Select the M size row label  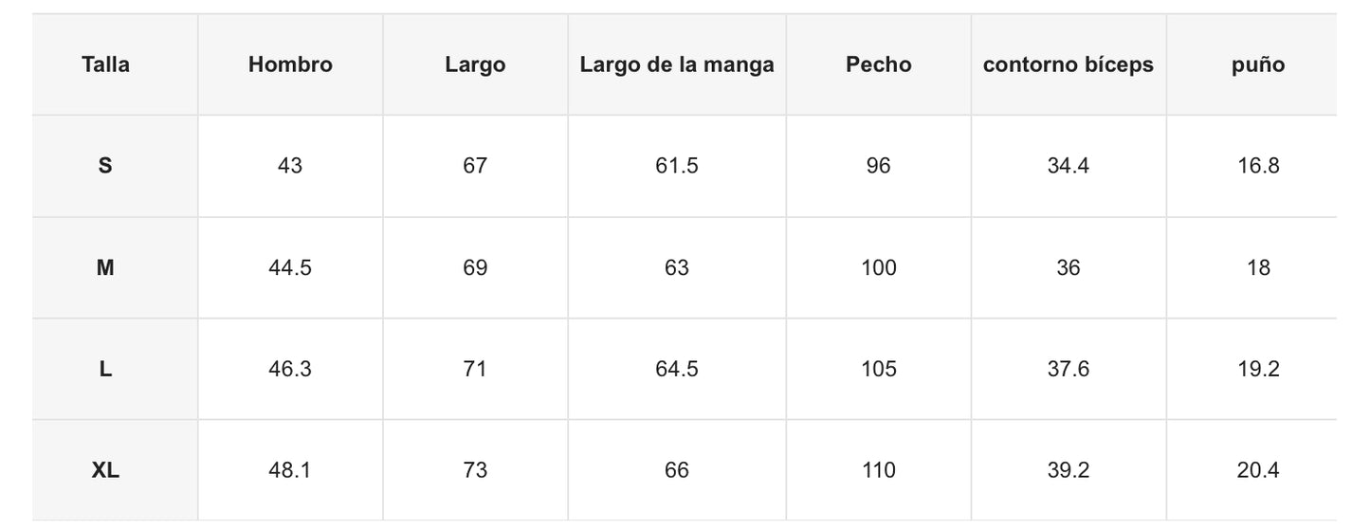point(105,267)
